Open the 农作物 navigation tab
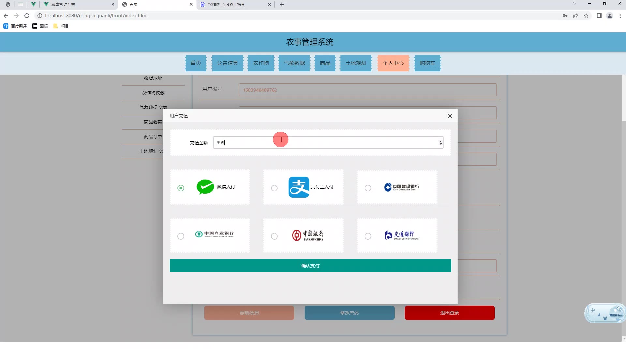 [x=261, y=63]
